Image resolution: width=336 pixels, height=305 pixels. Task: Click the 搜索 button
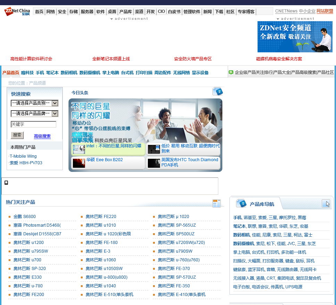pyautogui.click(x=17, y=135)
